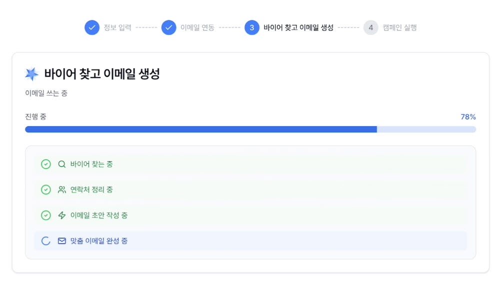This screenshot has width=500, height=303.
Task: Click green check circle for 이메일 초안 작성
Action: (45, 215)
